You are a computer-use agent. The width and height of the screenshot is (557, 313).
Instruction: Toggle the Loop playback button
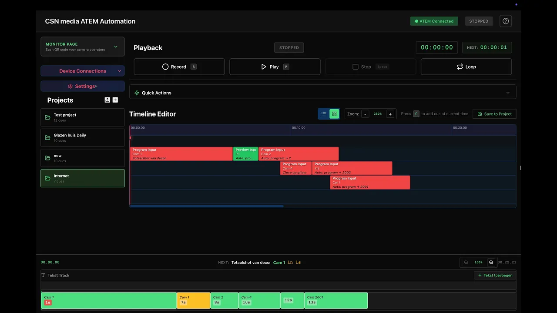click(466, 67)
